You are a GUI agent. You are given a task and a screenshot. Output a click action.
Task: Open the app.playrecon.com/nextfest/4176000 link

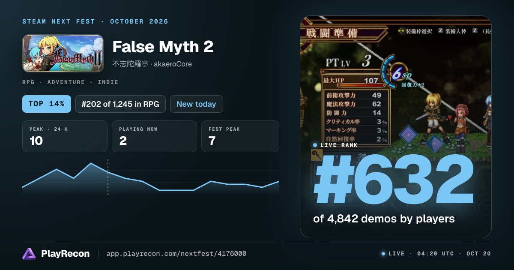coord(176,254)
